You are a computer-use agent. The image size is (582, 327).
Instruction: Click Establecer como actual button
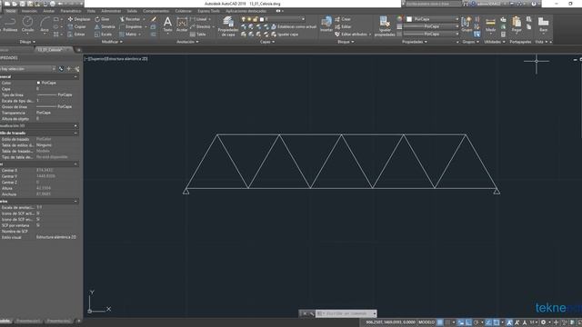[x=294, y=26]
